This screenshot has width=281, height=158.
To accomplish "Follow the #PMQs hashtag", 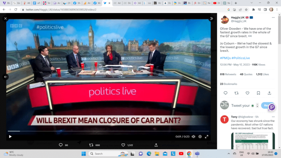I will [x=225, y=58].
